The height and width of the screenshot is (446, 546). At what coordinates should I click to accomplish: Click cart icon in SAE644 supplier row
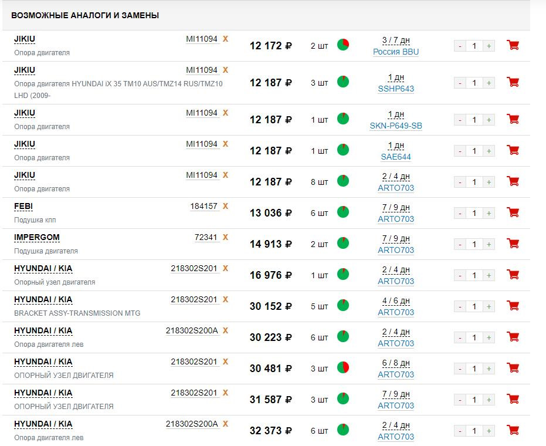[x=513, y=150]
